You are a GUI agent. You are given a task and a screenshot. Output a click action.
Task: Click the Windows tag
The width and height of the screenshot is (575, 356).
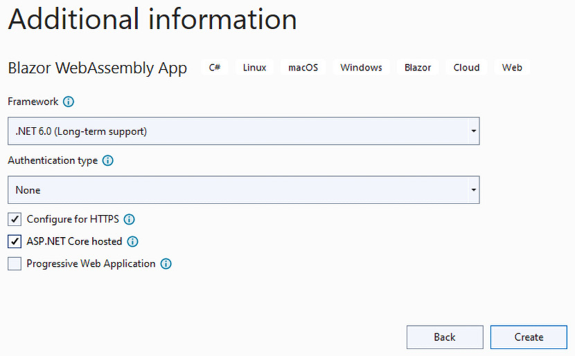pyautogui.click(x=361, y=67)
